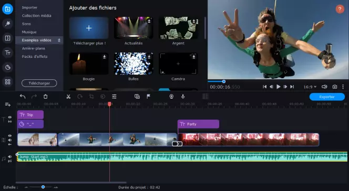Click the Add track icon

coord(7,104)
